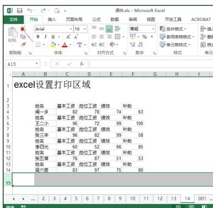Viewport: 213px width, 208px height.
Task: Click the Decrease Decimal icon
Action: [x=141, y=44]
